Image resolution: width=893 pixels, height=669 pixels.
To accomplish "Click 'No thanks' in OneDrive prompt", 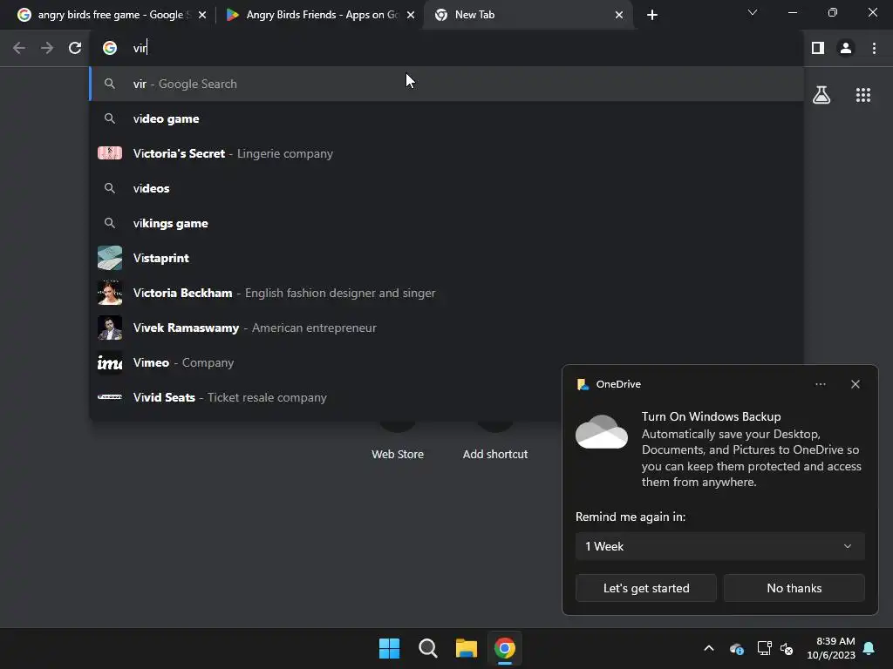I will tap(794, 588).
